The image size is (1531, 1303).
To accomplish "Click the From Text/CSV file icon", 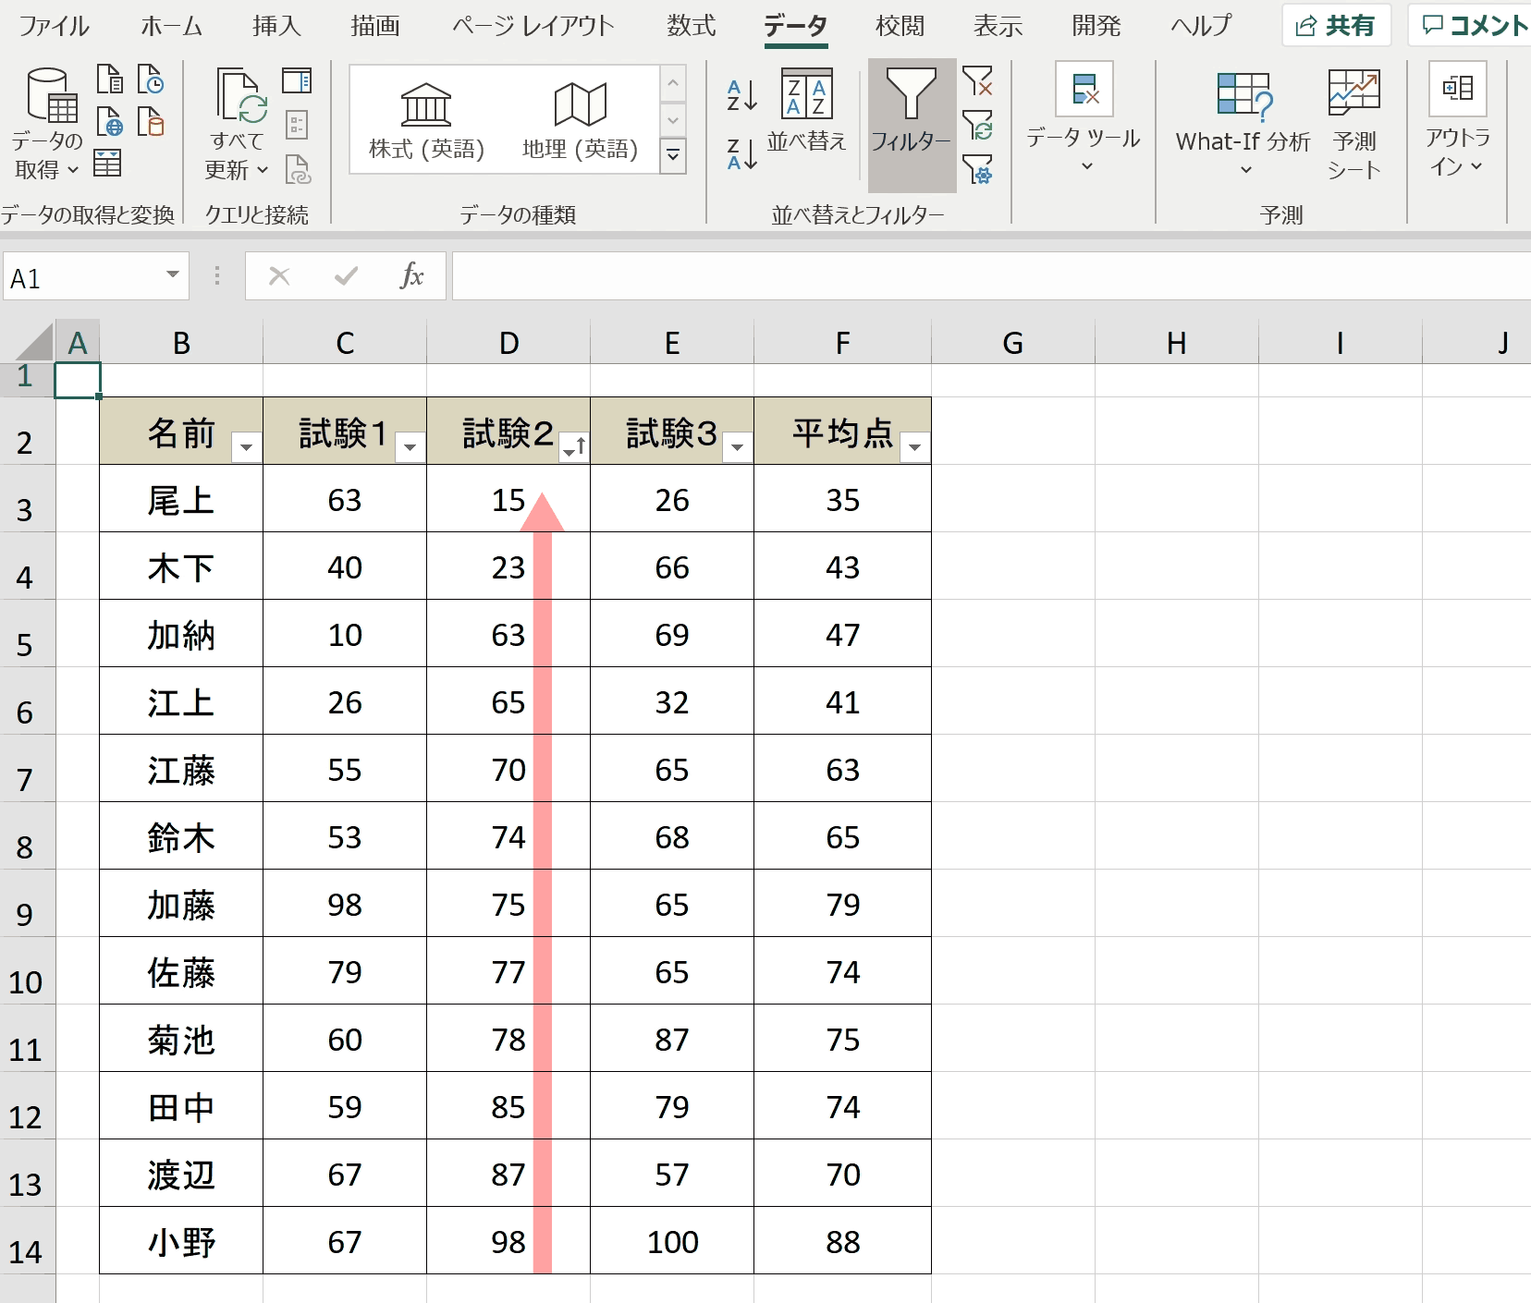I will 110,79.
